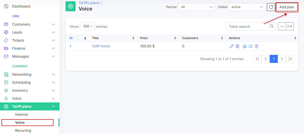Edit the VoIP home plan (pencil icon)
The width and height of the screenshot is (304, 134).
(x=231, y=46)
